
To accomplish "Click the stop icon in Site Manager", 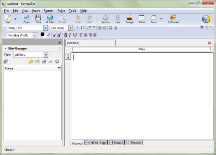I will tap(57, 61).
